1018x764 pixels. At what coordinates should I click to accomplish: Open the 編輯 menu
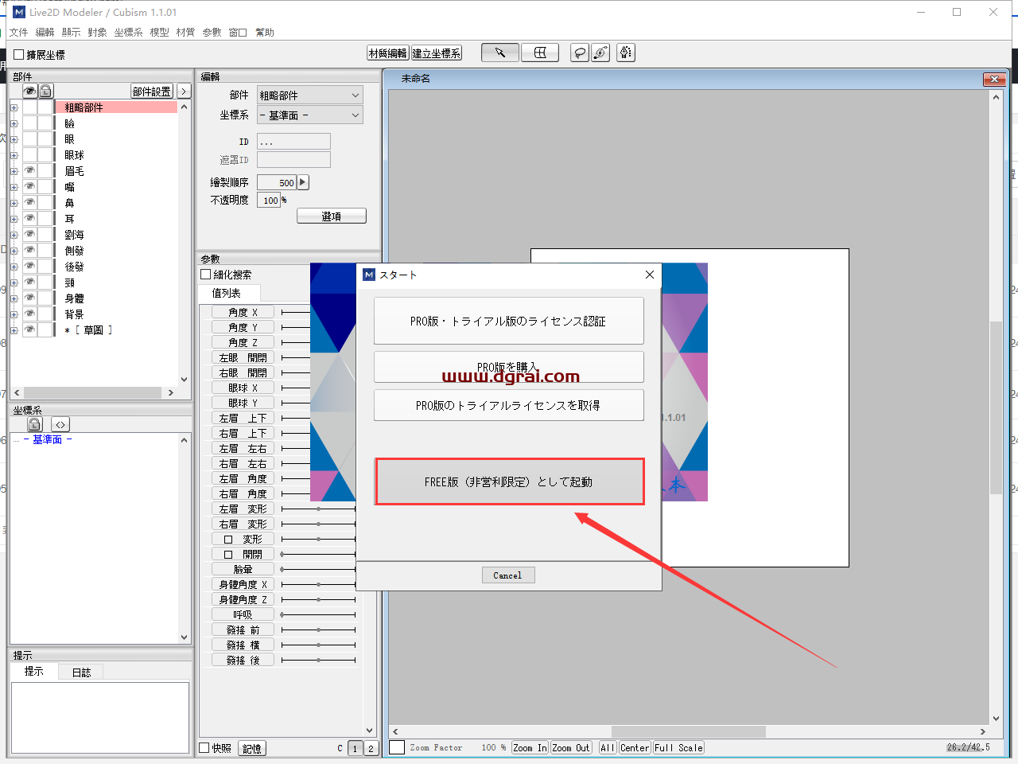click(x=45, y=33)
